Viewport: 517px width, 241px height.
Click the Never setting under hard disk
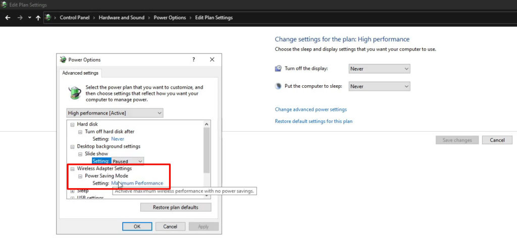click(118, 139)
